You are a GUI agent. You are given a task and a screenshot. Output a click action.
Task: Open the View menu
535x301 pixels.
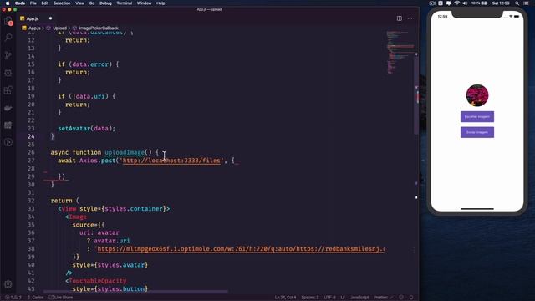click(80, 3)
